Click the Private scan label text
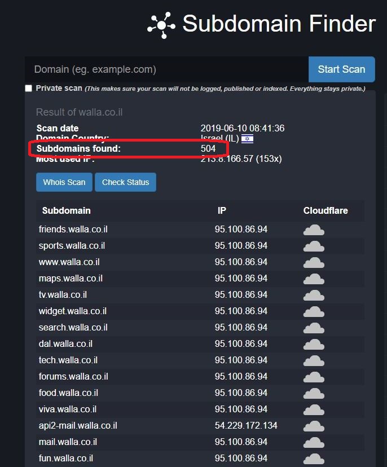 [x=59, y=89]
